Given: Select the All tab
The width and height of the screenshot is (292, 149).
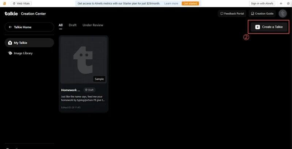Looking at the screenshot, I should (61, 25).
